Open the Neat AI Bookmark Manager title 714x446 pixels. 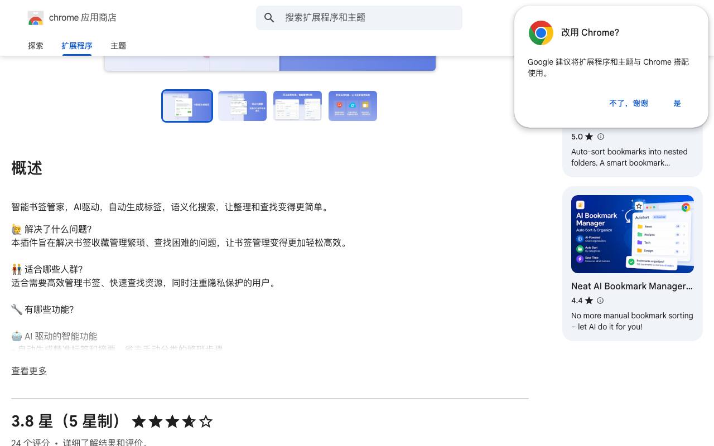click(632, 286)
